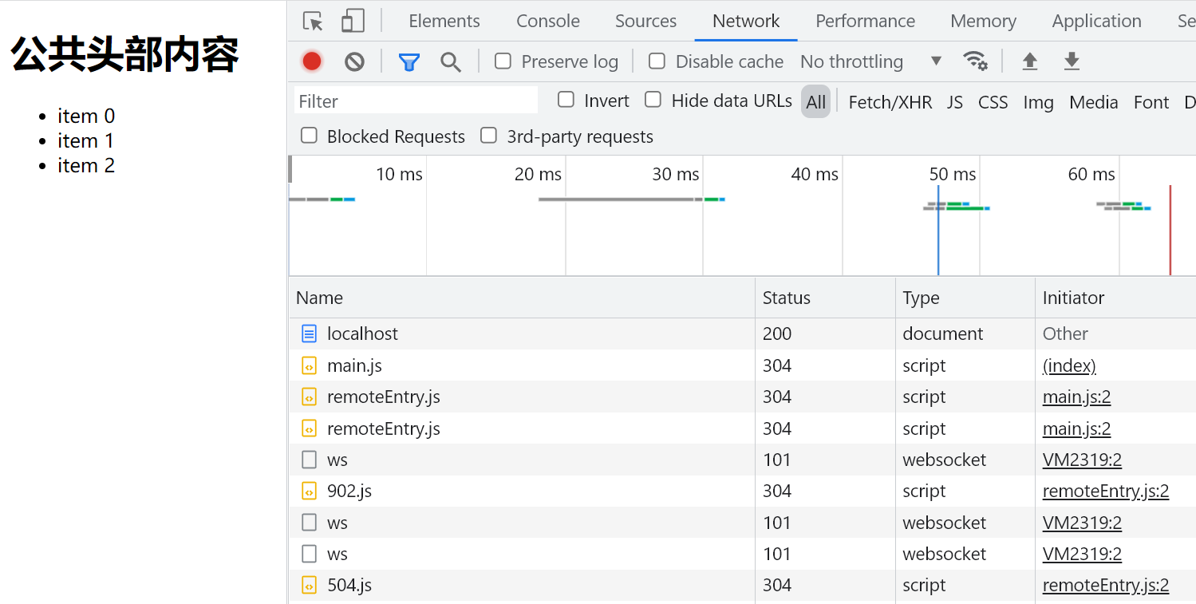
Task: Toggle the network filter funnel icon
Action: point(409,61)
